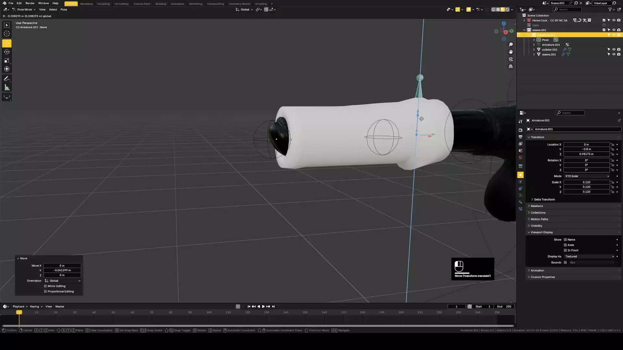Open the Render menu
This screenshot has width=623, height=350.
(30, 3)
